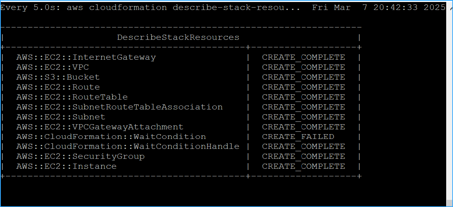This screenshot has height=207, width=453.
Task: Click the CREATE_FAILED status text
Action: click(298, 137)
